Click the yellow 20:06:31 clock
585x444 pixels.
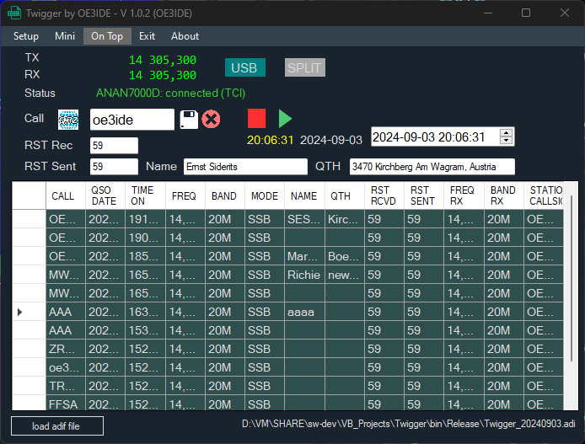270,140
